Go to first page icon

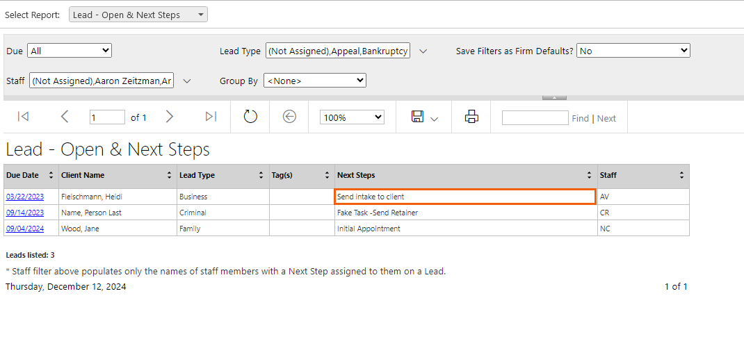(23, 117)
